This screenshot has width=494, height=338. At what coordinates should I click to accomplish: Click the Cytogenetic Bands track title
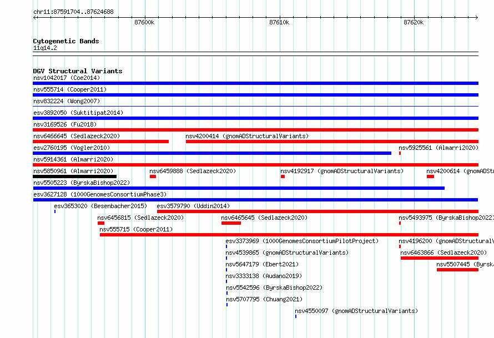tap(66, 41)
